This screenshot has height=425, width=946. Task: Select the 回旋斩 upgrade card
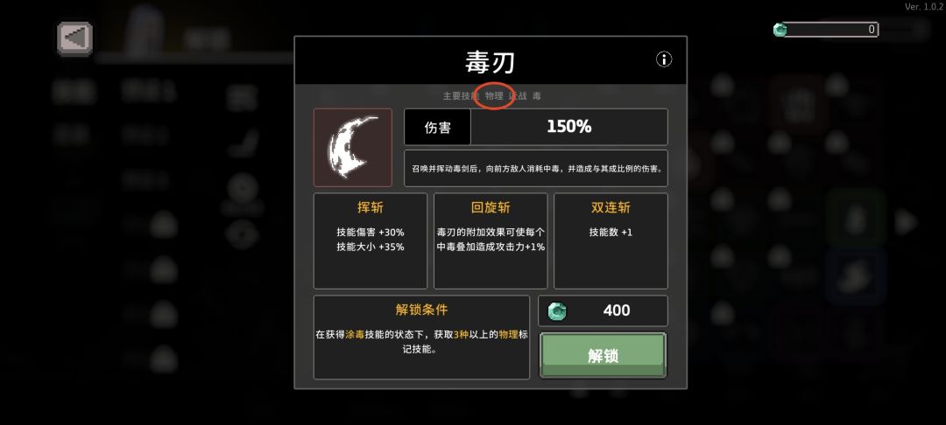click(491, 240)
